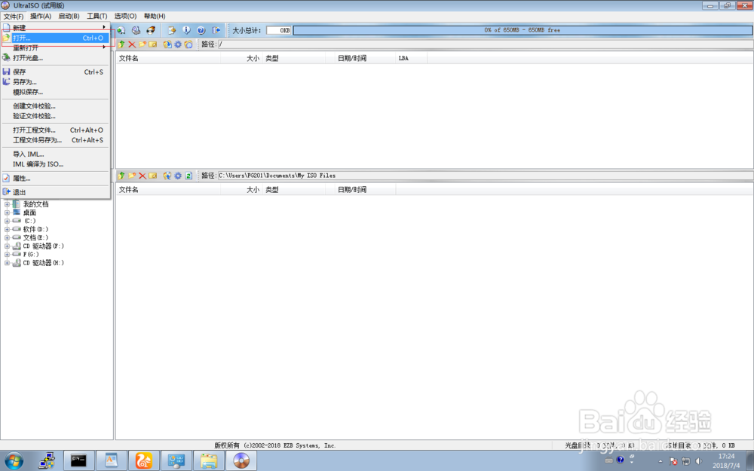The width and height of the screenshot is (754, 471).
Task: Click red X delete icon in image pane toolbar
Action: [132, 44]
